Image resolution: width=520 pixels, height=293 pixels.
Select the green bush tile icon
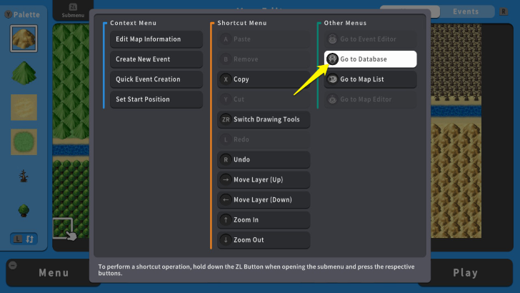(x=24, y=210)
